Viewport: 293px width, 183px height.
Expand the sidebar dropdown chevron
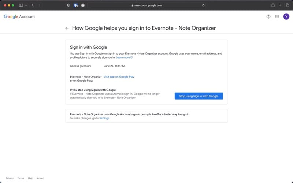pyautogui.click(x=26, y=5)
